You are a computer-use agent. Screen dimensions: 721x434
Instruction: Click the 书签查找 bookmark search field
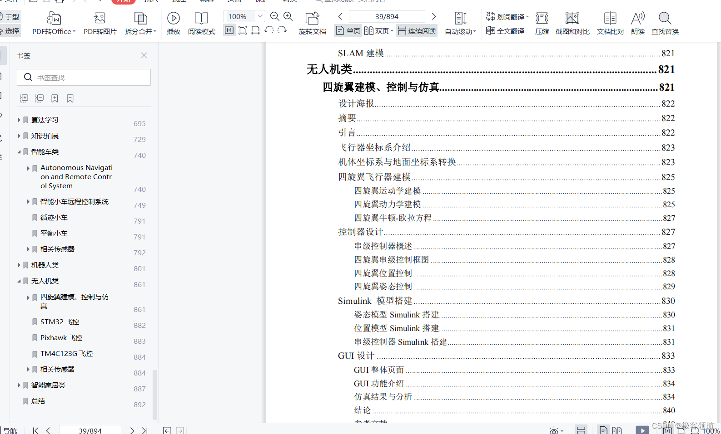coord(84,78)
